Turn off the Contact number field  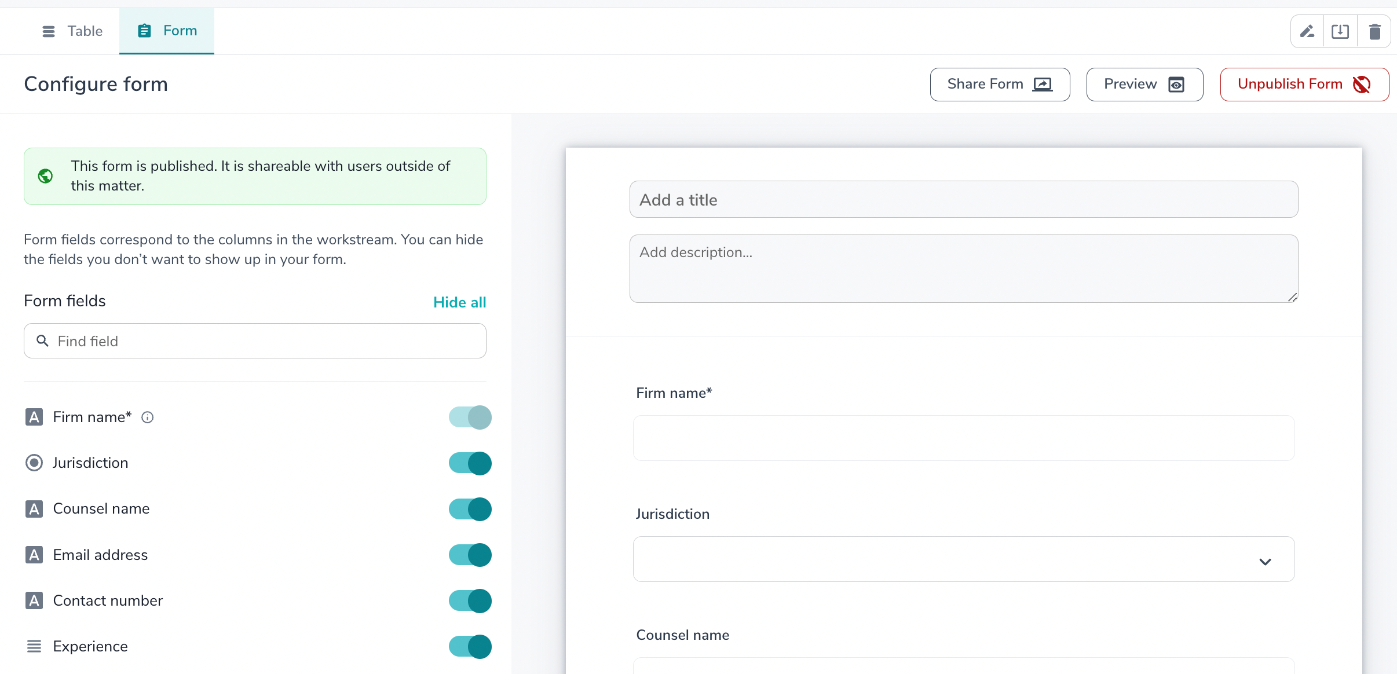[x=470, y=600]
